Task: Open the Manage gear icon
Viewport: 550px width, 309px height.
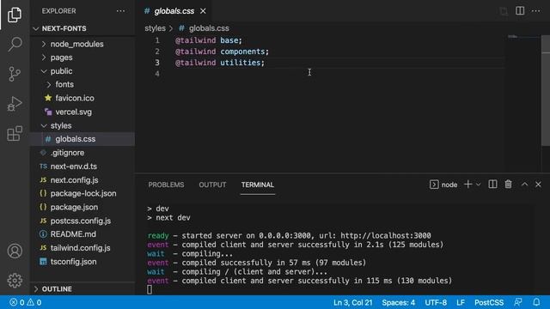Action: click(x=15, y=281)
